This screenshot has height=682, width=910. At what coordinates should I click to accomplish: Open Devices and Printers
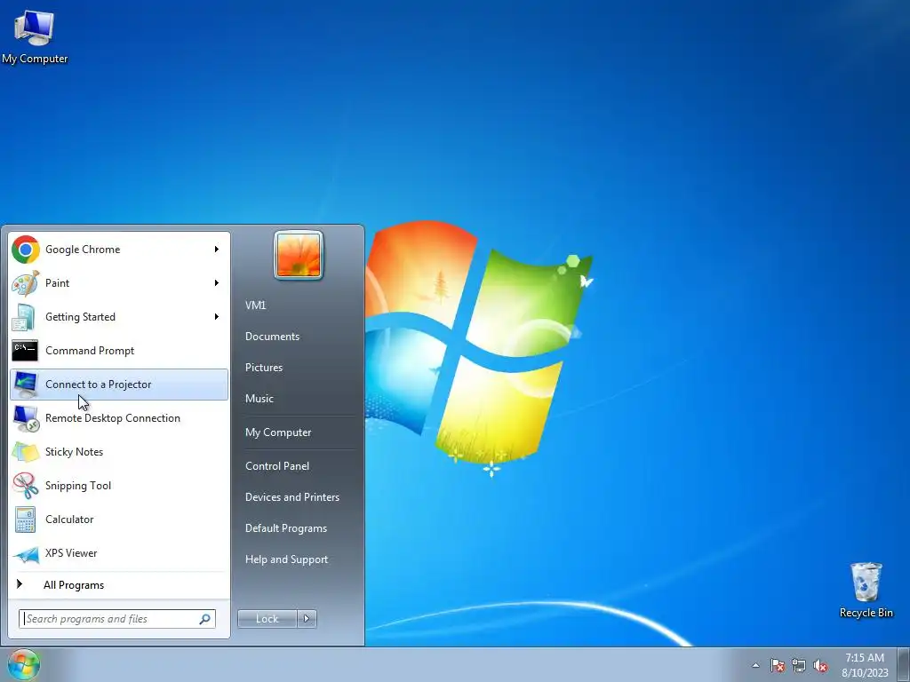pyautogui.click(x=291, y=497)
